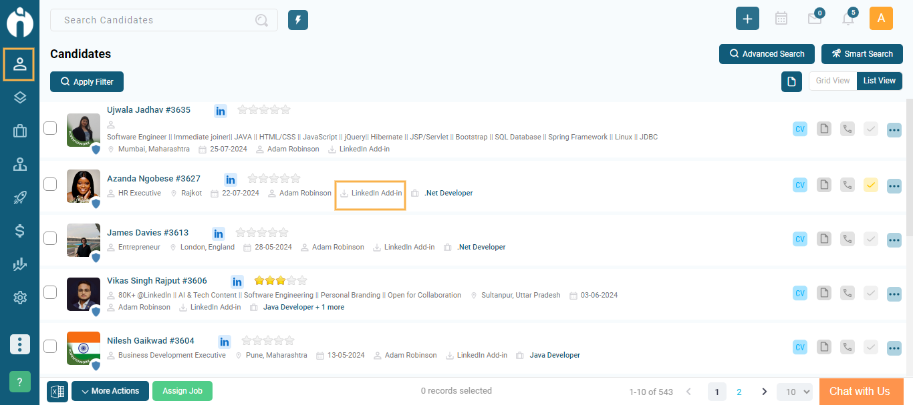Switch to Grid View
The height and width of the screenshot is (405, 913).
[832, 81]
